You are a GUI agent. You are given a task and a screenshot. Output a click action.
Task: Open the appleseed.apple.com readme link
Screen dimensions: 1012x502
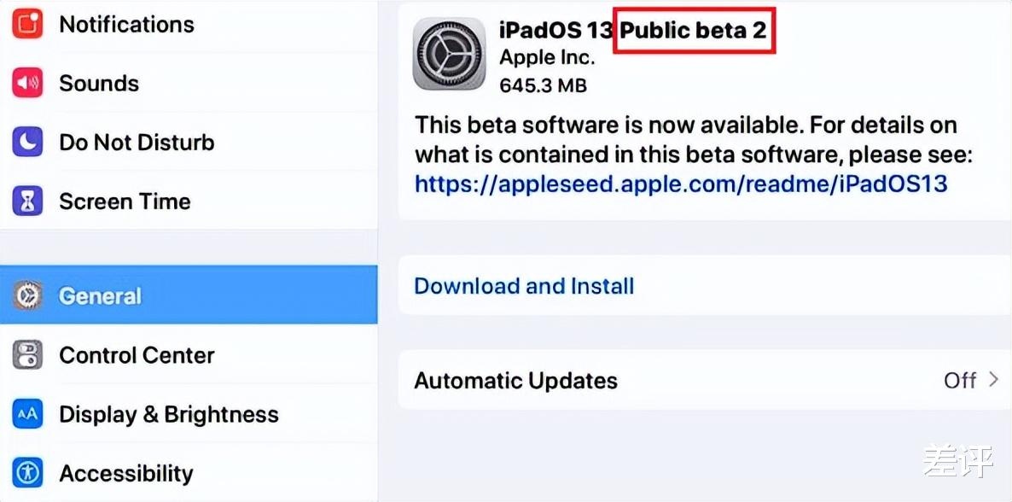(x=680, y=183)
